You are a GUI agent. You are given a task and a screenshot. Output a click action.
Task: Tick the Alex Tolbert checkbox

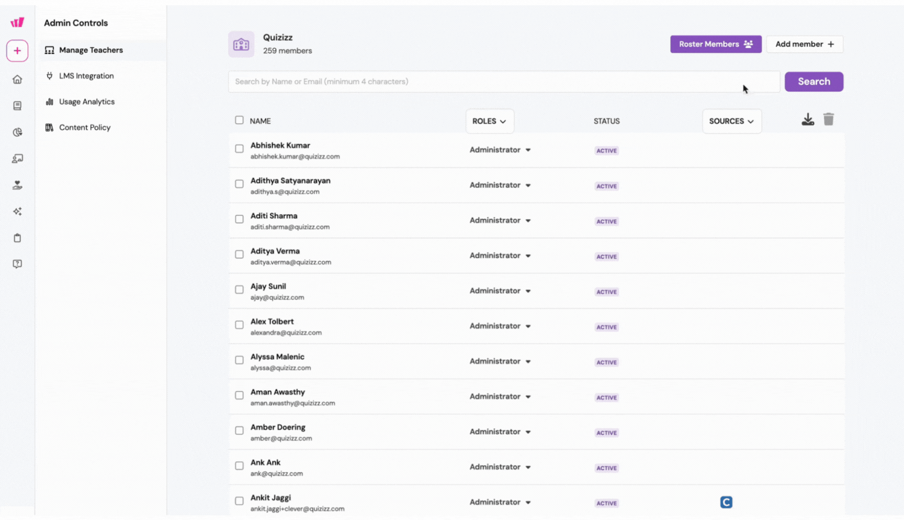click(239, 325)
